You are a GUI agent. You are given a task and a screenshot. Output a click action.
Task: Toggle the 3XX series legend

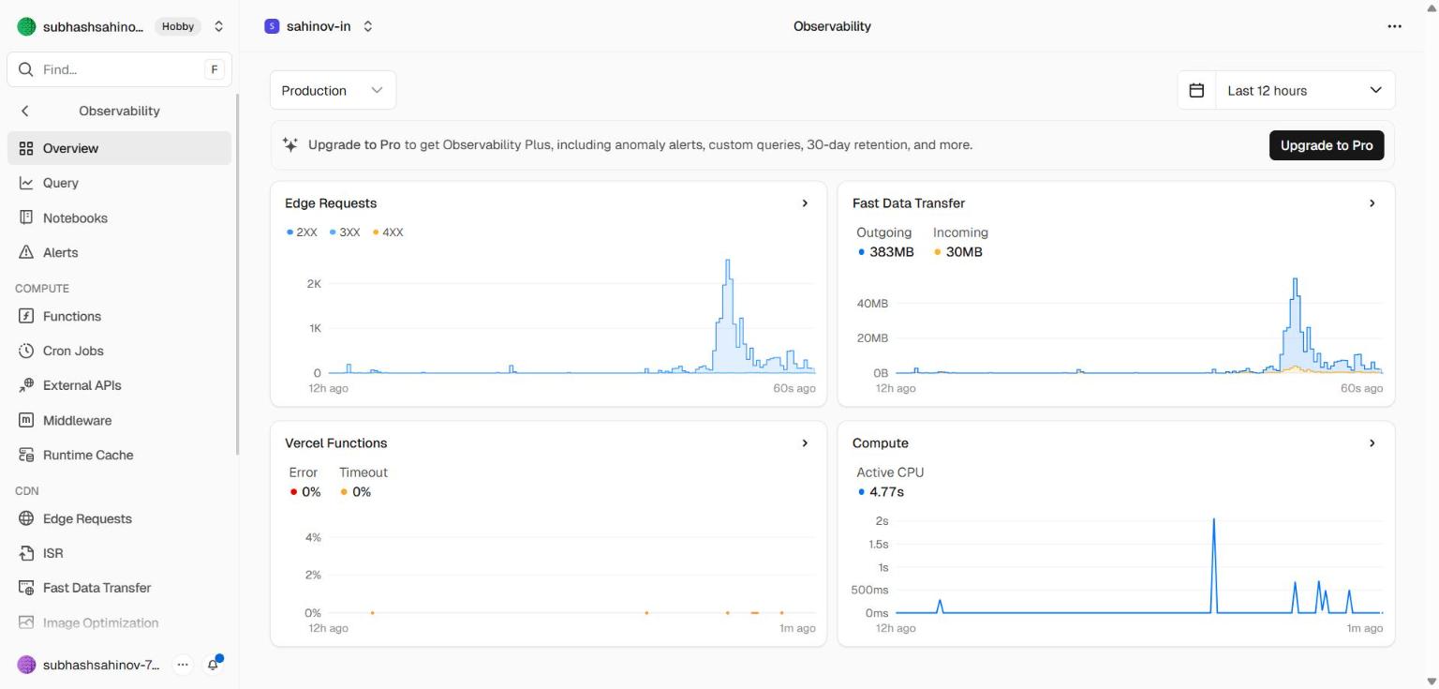pyautogui.click(x=345, y=232)
